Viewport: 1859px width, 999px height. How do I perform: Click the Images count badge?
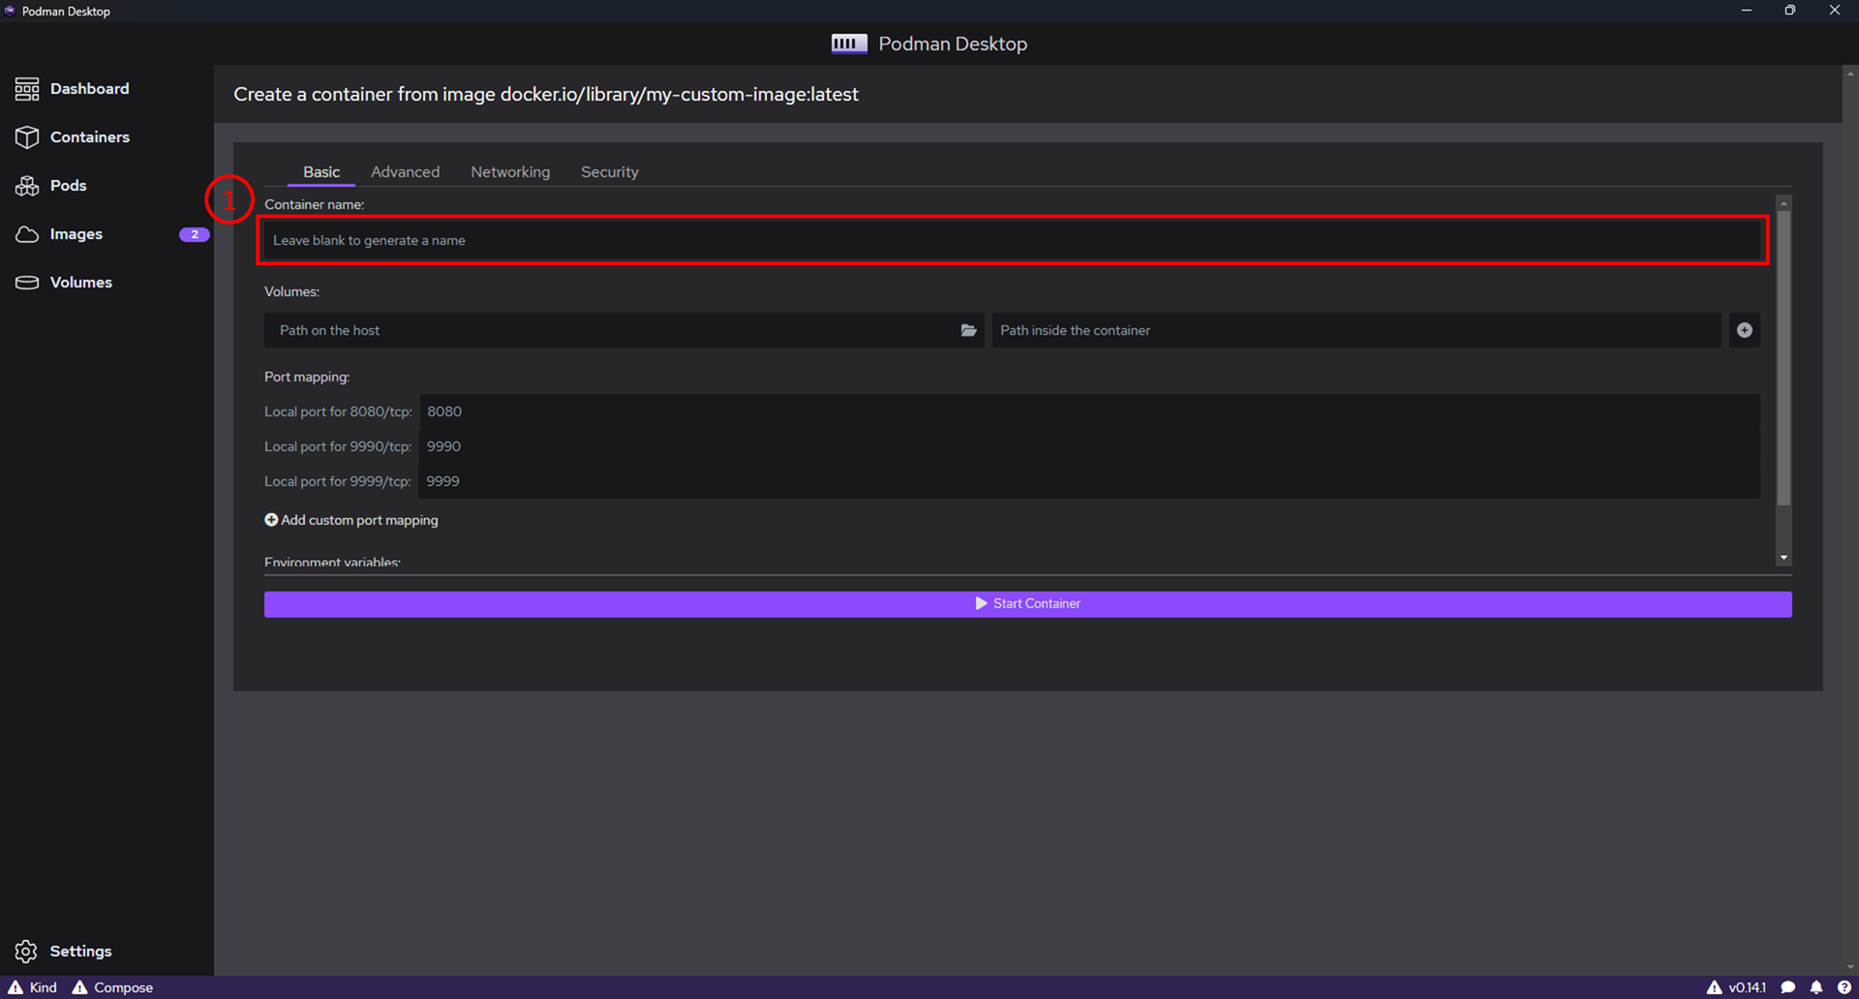(195, 234)
